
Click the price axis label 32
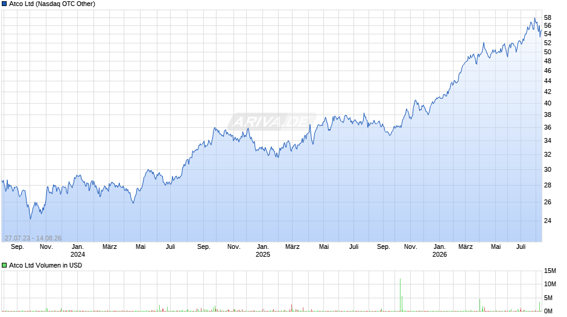(548, 155)
